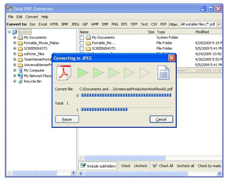The height and width of the screenshot is (181, 227).
Task: Open the Edit menu
Action: click(x=19, y=17)
